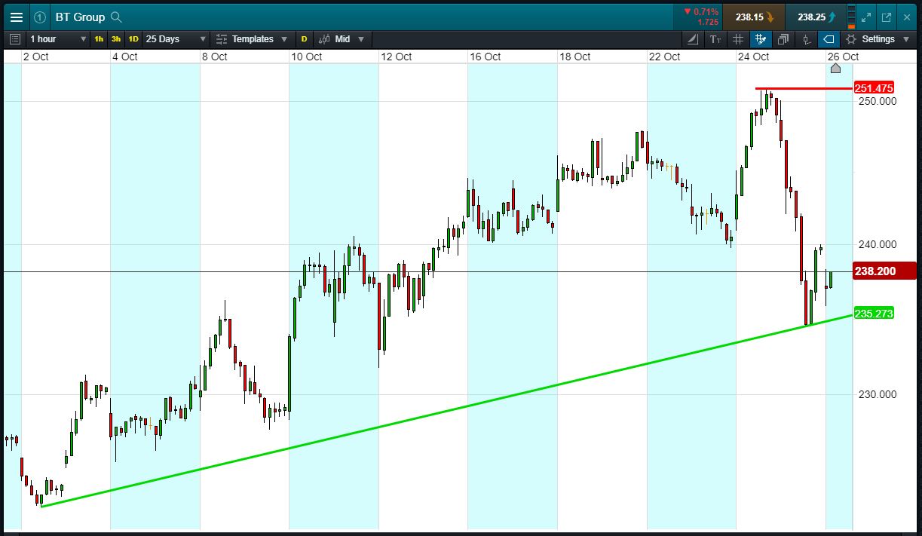
Task: Pop out chart into new window
Action: pyautogui.click(x=887, y=17)
